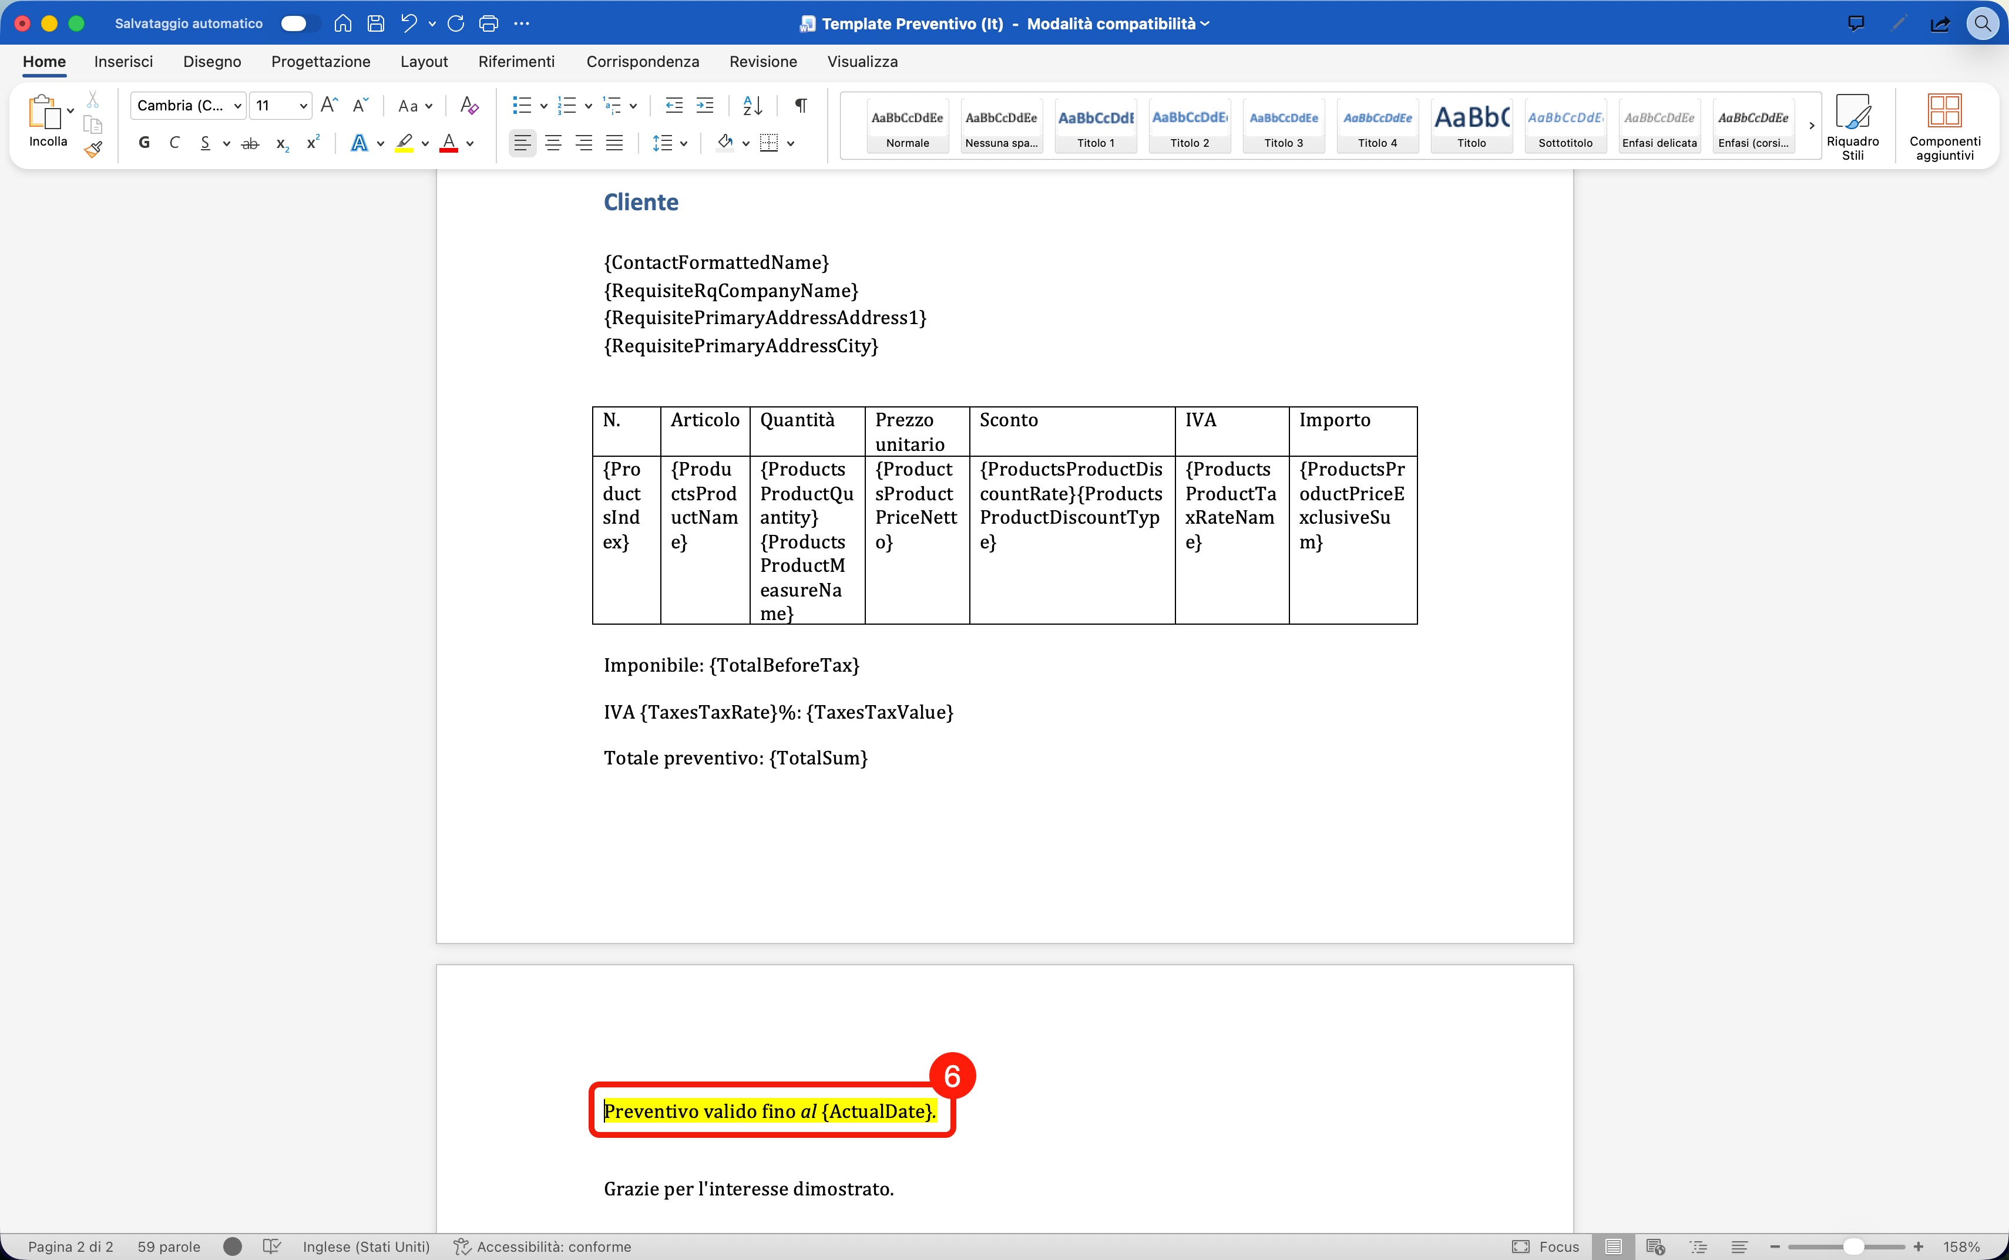The width and height of the screenshot is (2009, 1260).
Task: Paste with the Incolla button
Action: [48, 122]
